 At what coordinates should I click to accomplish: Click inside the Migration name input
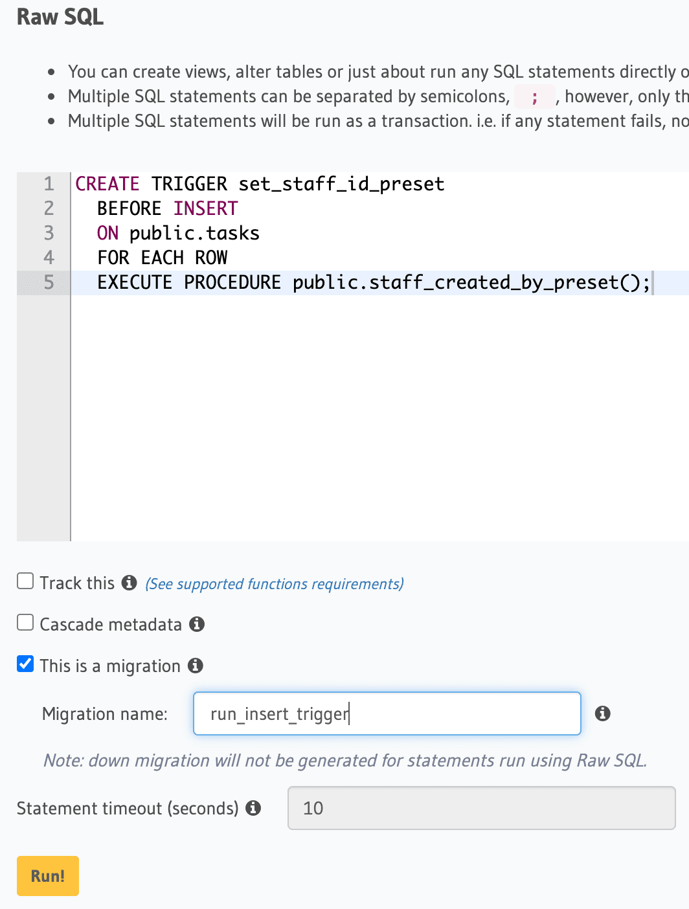point(387,713)
